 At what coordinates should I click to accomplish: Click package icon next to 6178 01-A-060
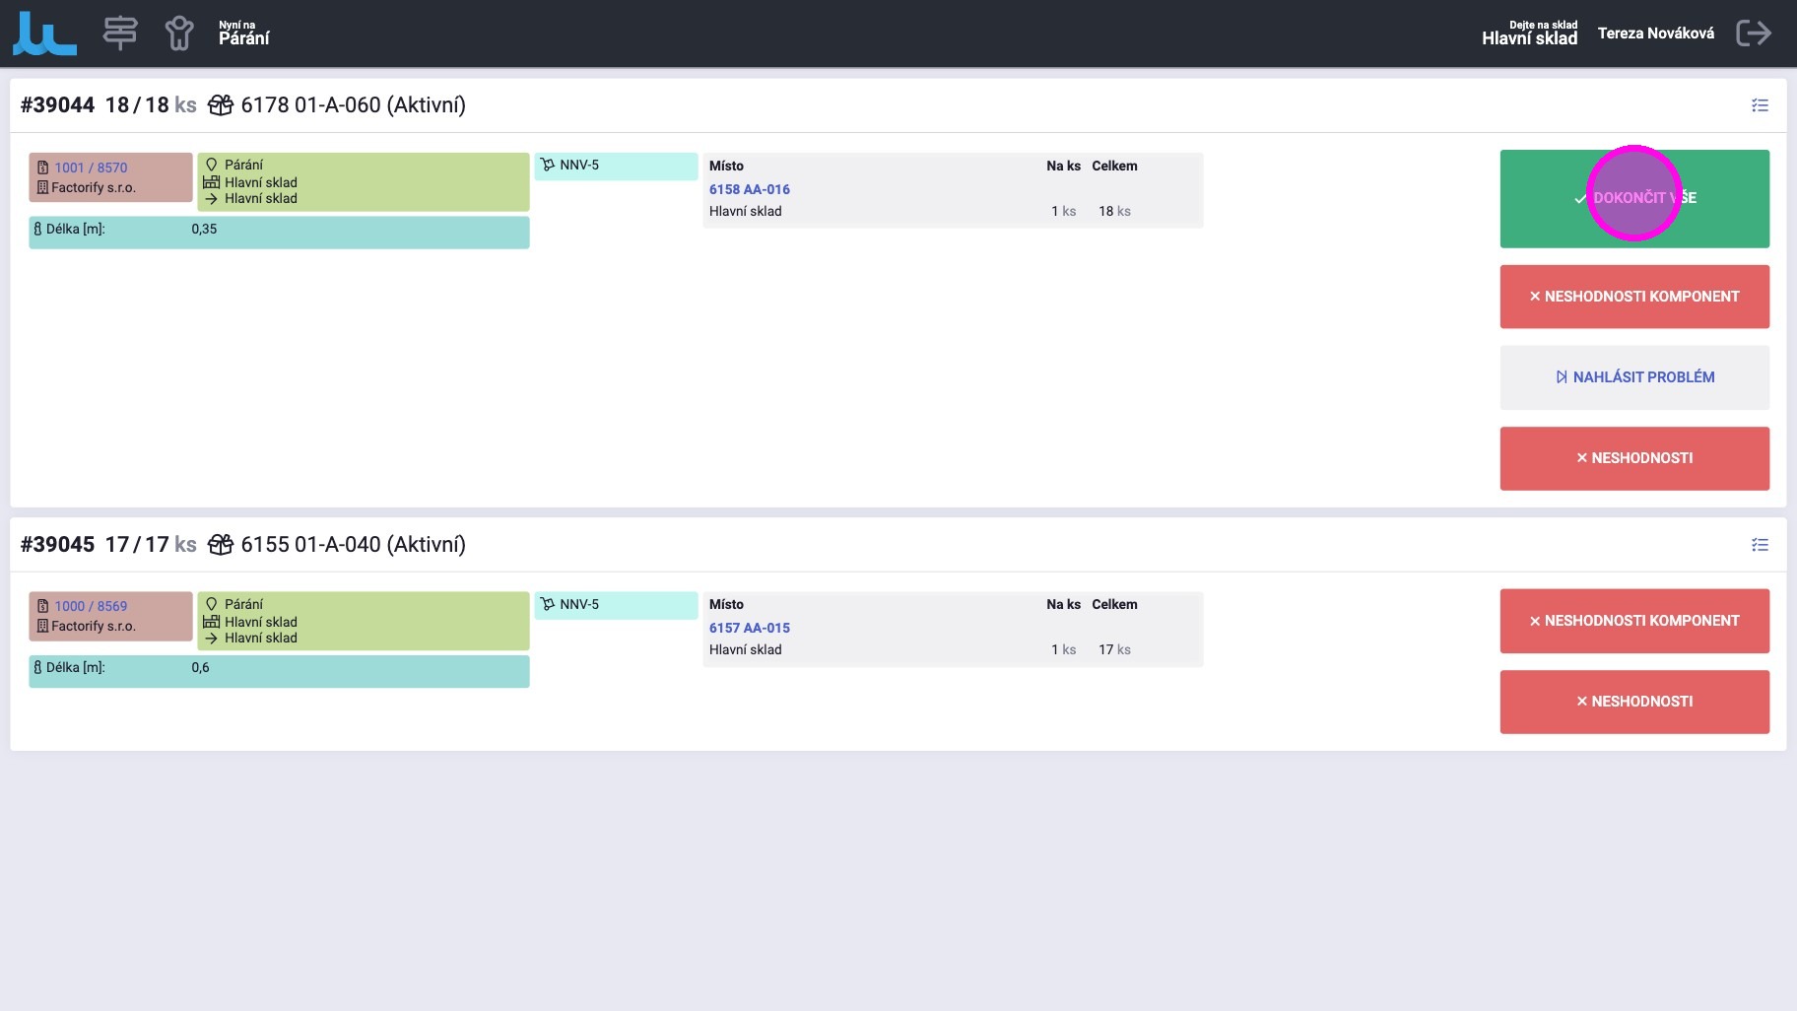[x=221, y=104]
